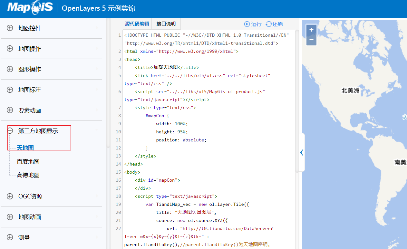Image resolution: width=407 pixels, height=249 pixels.
Task: Click line number 19 in code editor
Action: pyautogui.click(x=118, y=204)
